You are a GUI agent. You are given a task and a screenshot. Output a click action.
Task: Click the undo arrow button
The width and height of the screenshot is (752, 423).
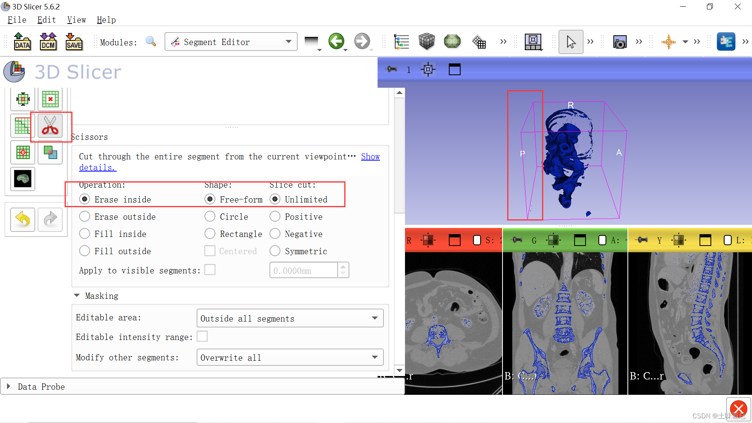point(23,219)
